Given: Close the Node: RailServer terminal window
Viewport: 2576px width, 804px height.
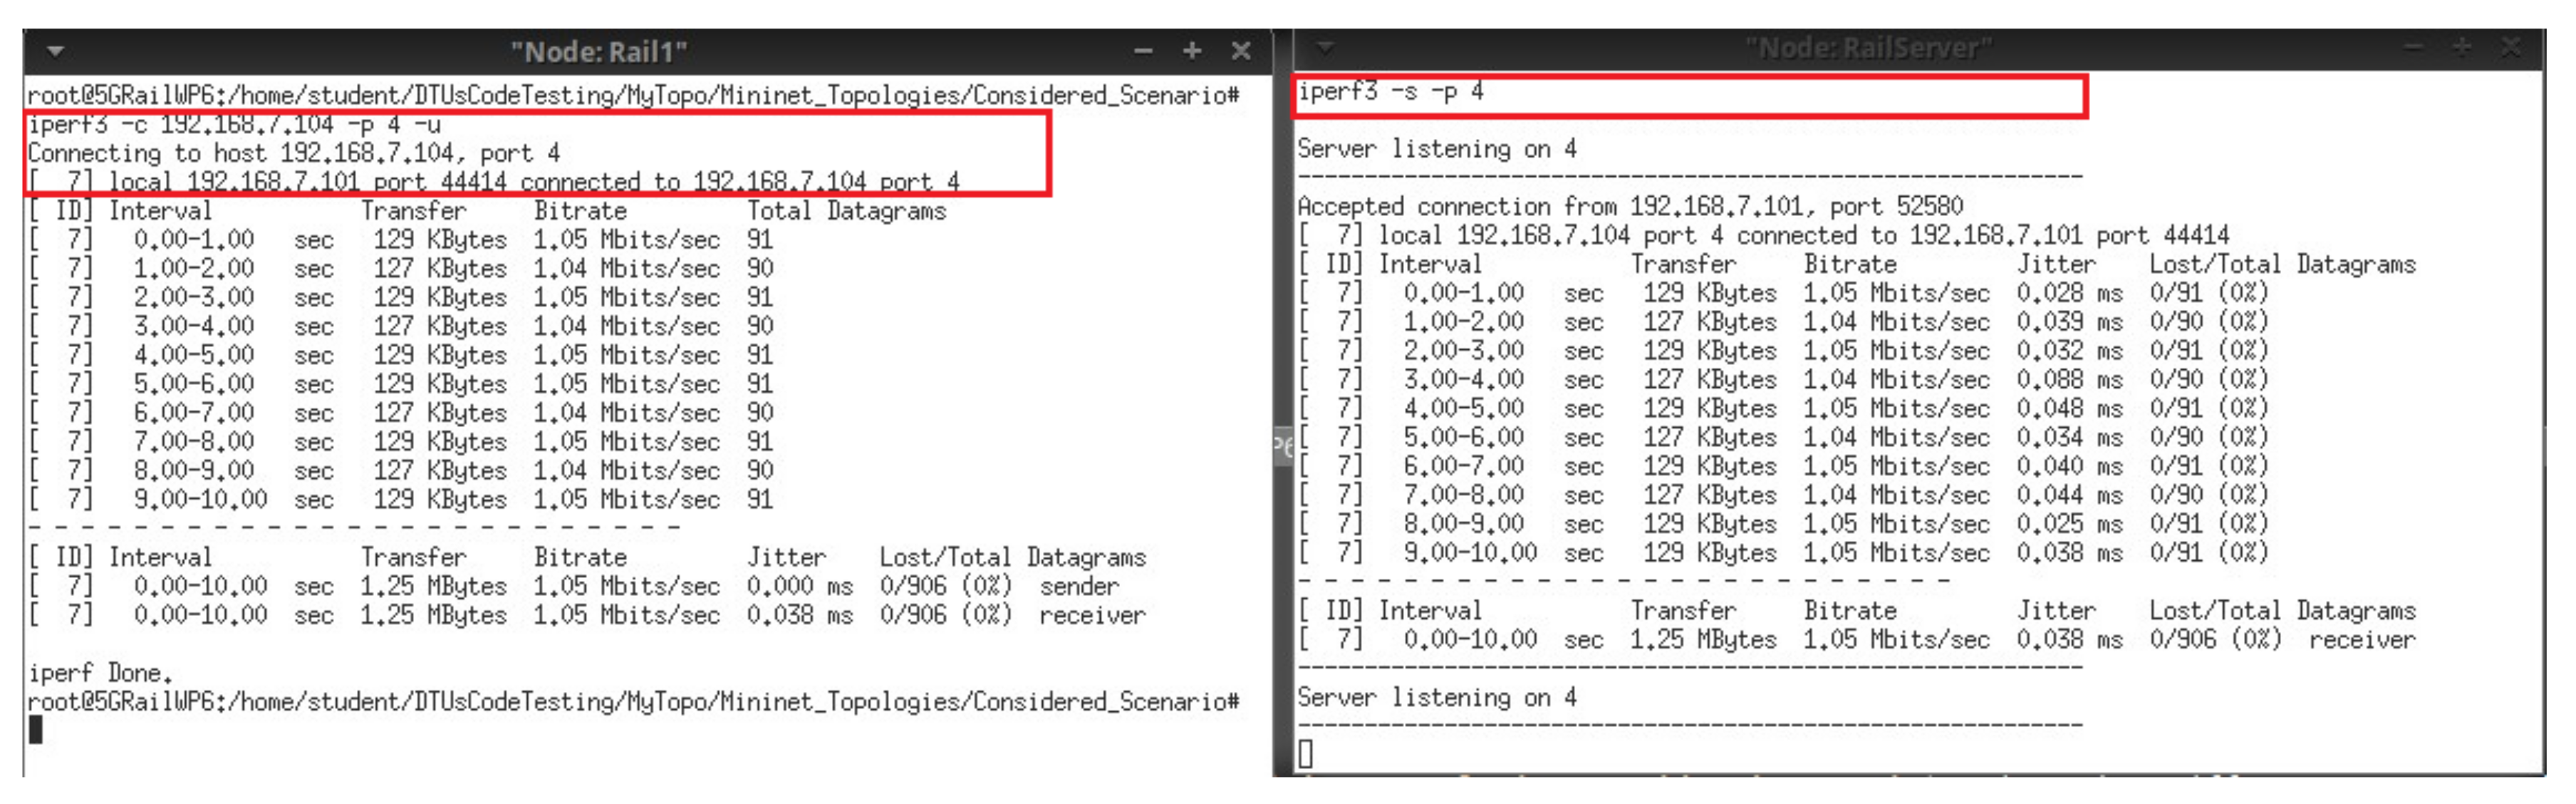Looking at the screenshot, I should (x=2510, y=47).
